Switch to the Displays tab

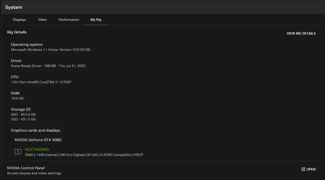(x=19, y=20)
